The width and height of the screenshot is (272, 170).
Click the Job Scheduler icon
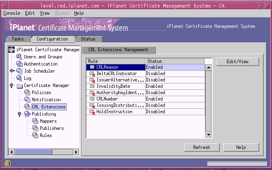click(x=19, y=71)
